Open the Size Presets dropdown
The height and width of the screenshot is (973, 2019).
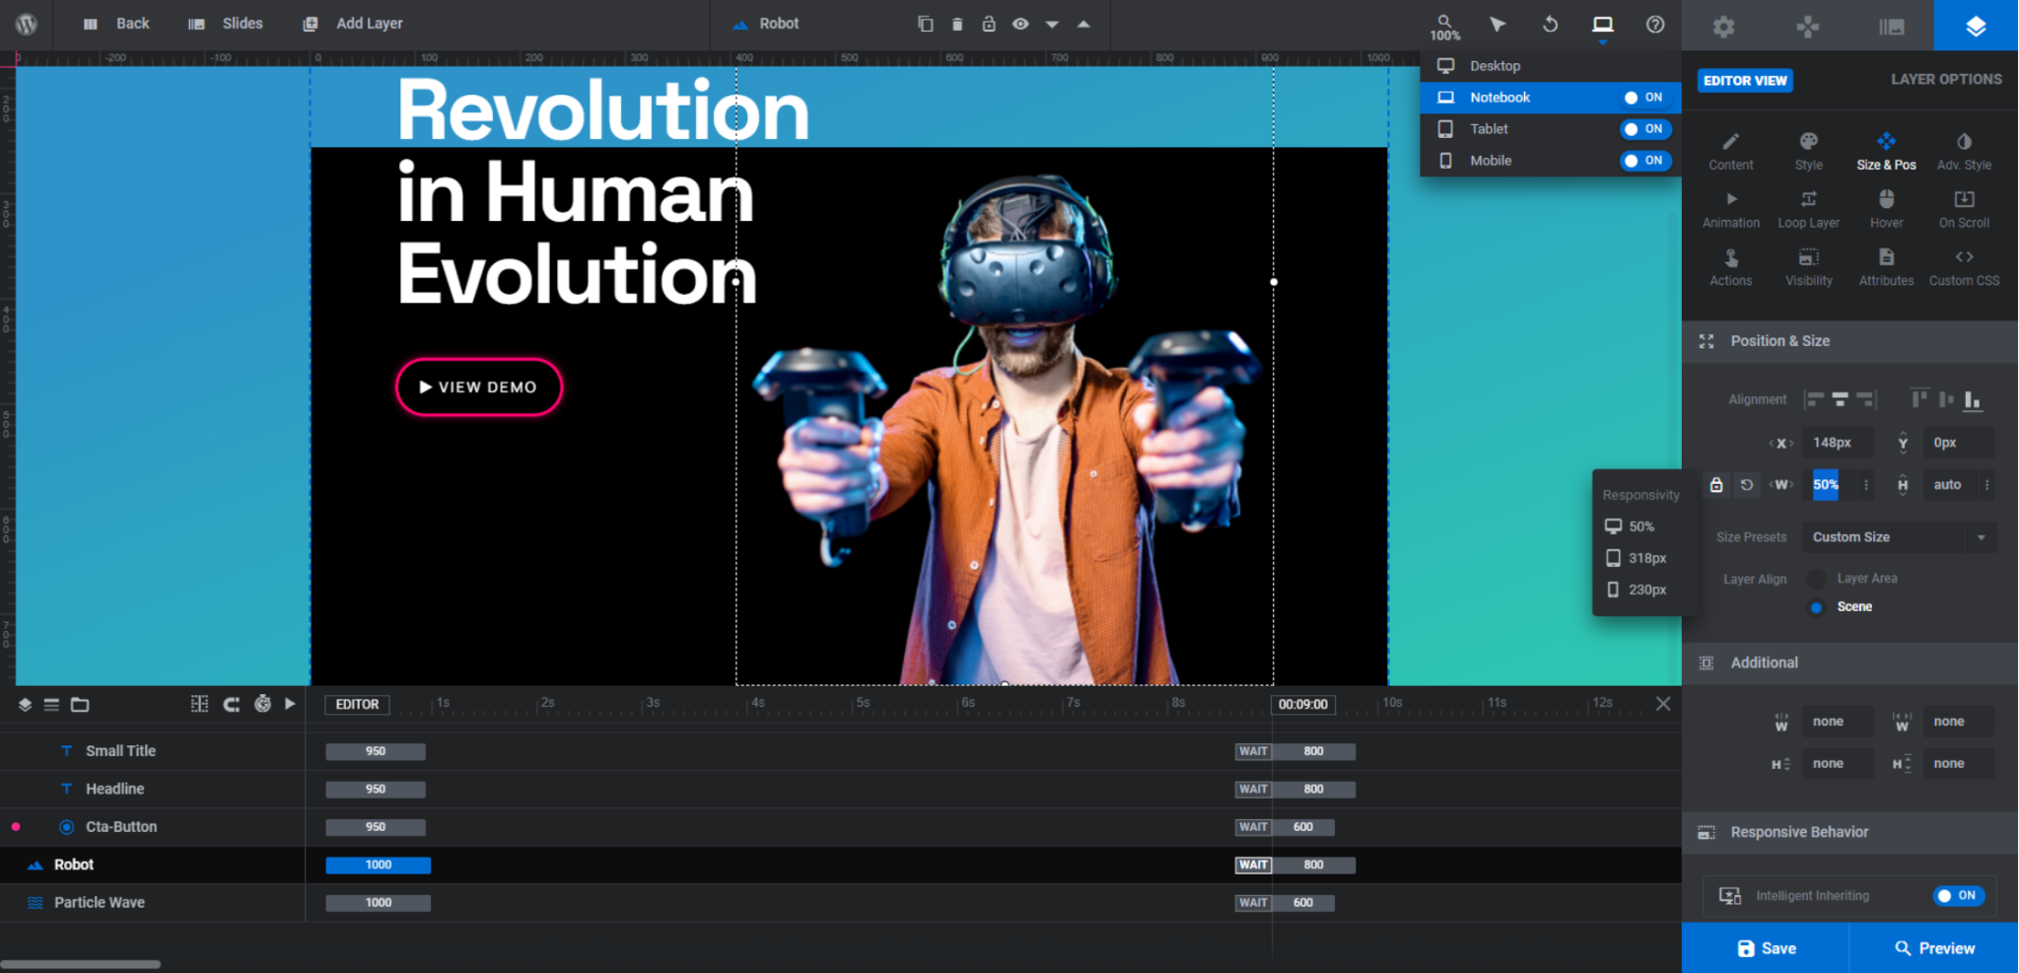pyautogui.click(x=1898, y=537)
